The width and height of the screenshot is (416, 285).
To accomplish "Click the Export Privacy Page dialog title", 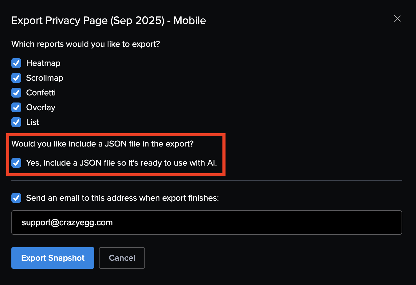I will click(108, 20).
